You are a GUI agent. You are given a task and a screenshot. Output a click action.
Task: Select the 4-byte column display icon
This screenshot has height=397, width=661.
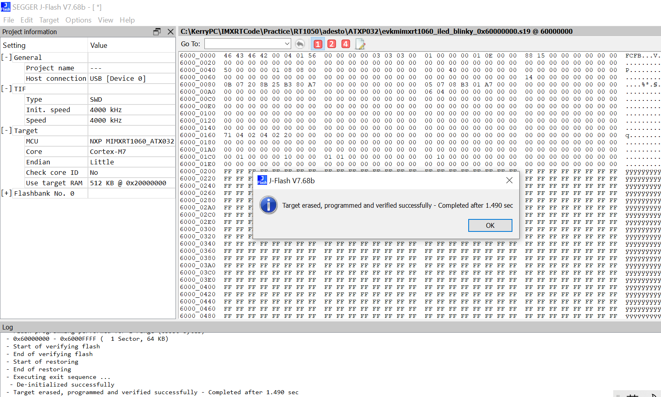point(345,44)
